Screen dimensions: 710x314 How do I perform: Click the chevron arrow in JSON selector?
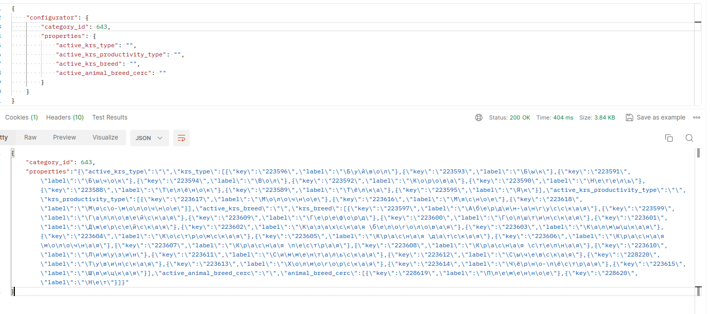[x=160, y=138]
